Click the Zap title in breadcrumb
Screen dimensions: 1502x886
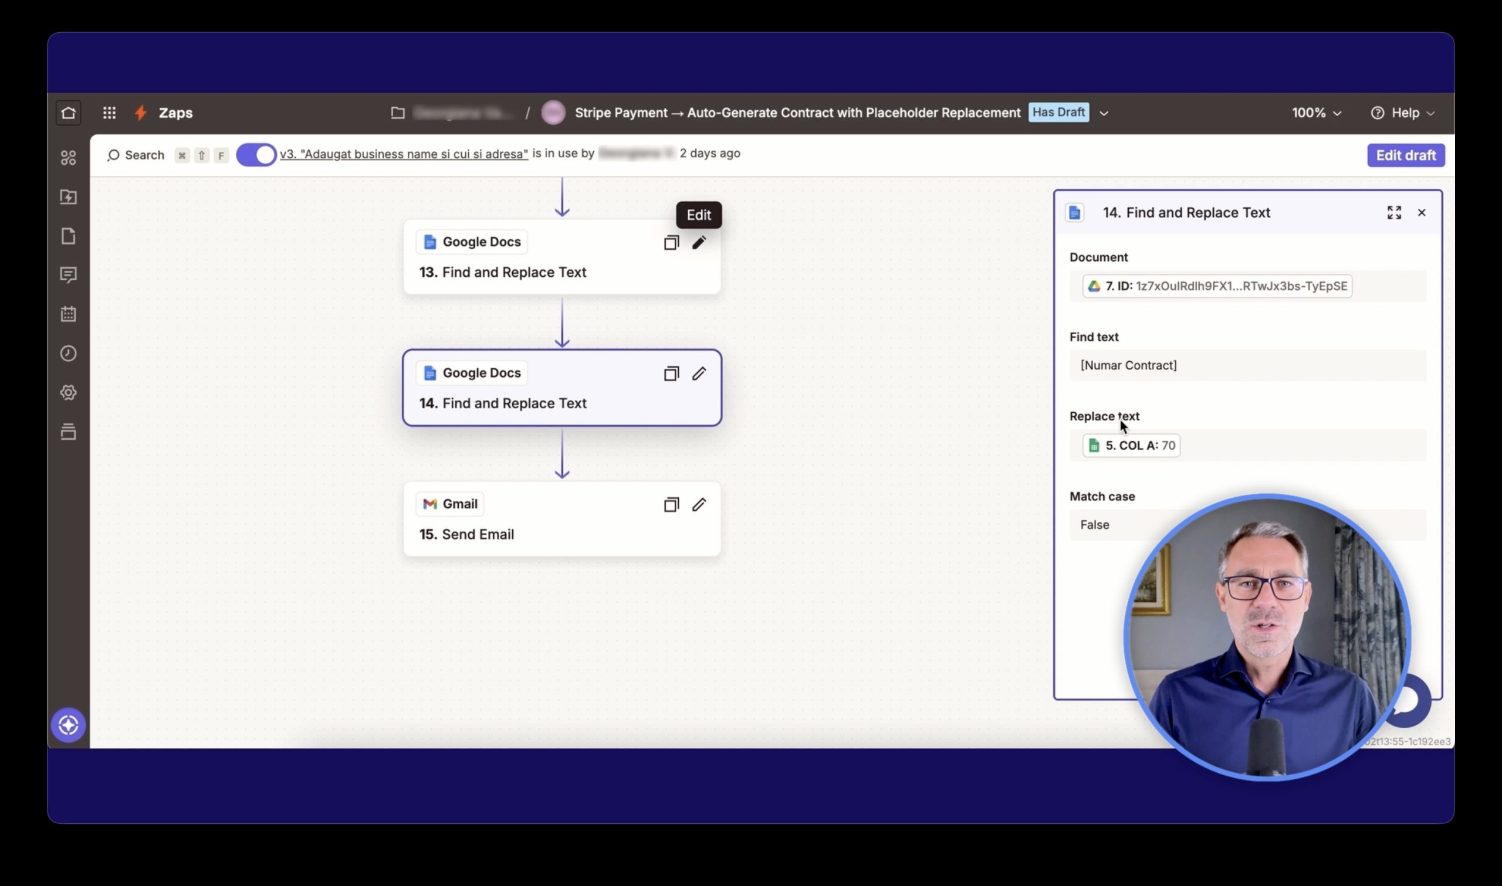[x=797, y=113]
